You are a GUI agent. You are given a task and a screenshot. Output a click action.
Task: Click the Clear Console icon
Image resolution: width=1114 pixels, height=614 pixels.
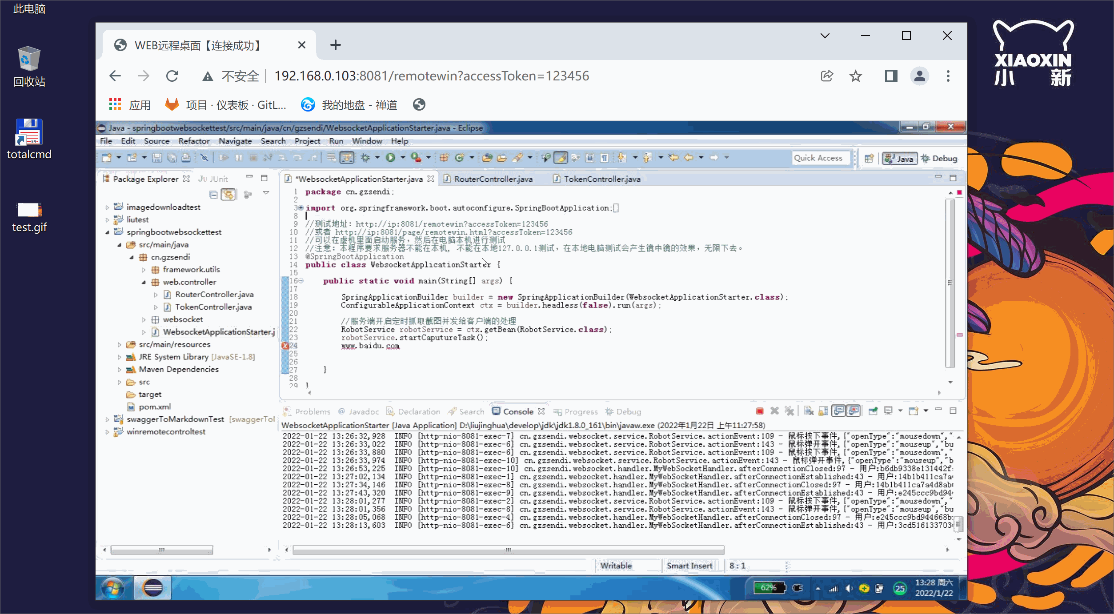809,411
